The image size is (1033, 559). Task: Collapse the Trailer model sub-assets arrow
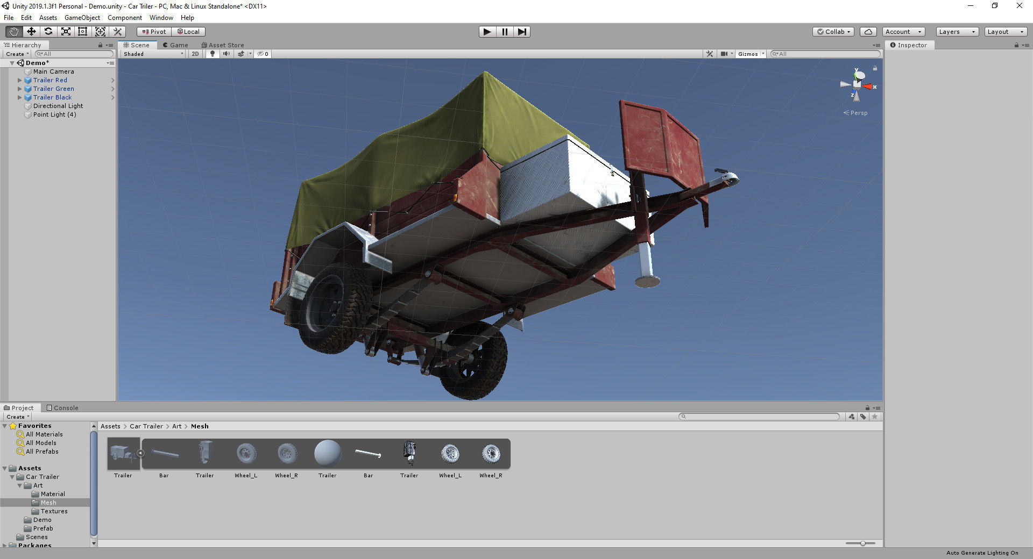(140, 454)
